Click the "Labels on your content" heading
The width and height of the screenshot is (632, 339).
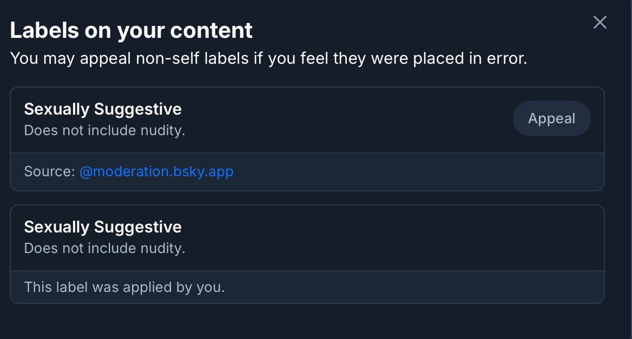pos(131,30)
